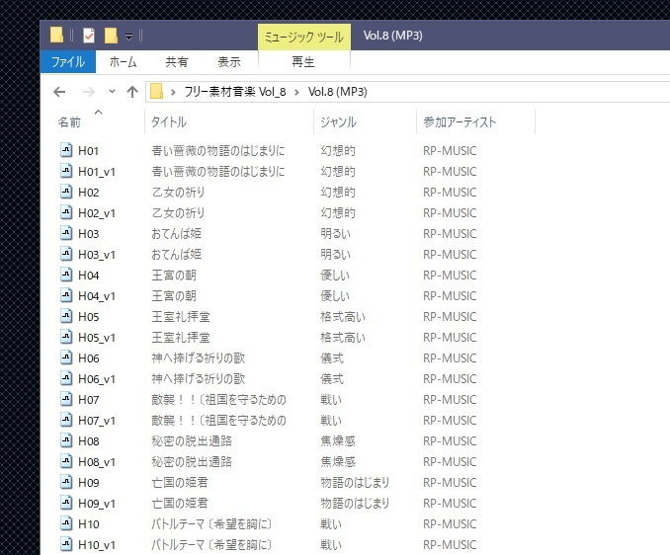Image resolution: width=670 pixels, height=555 pixels.
Task: Select the H08 file icon
Action: tap(66, 440)
